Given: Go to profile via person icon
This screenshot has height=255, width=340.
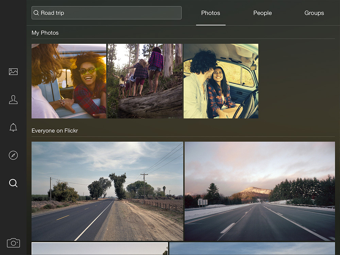Looking at the screenshot, I should coord(13,100).
